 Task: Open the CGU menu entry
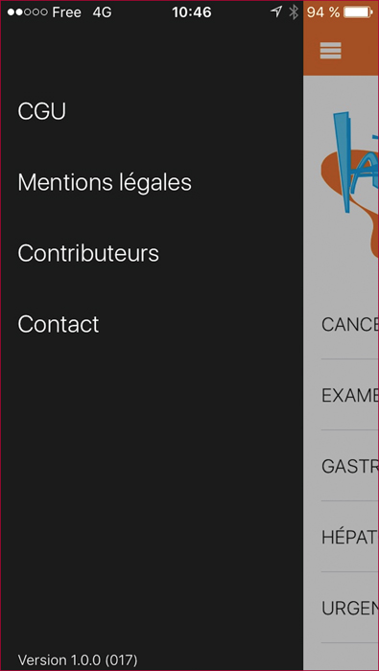41,112
